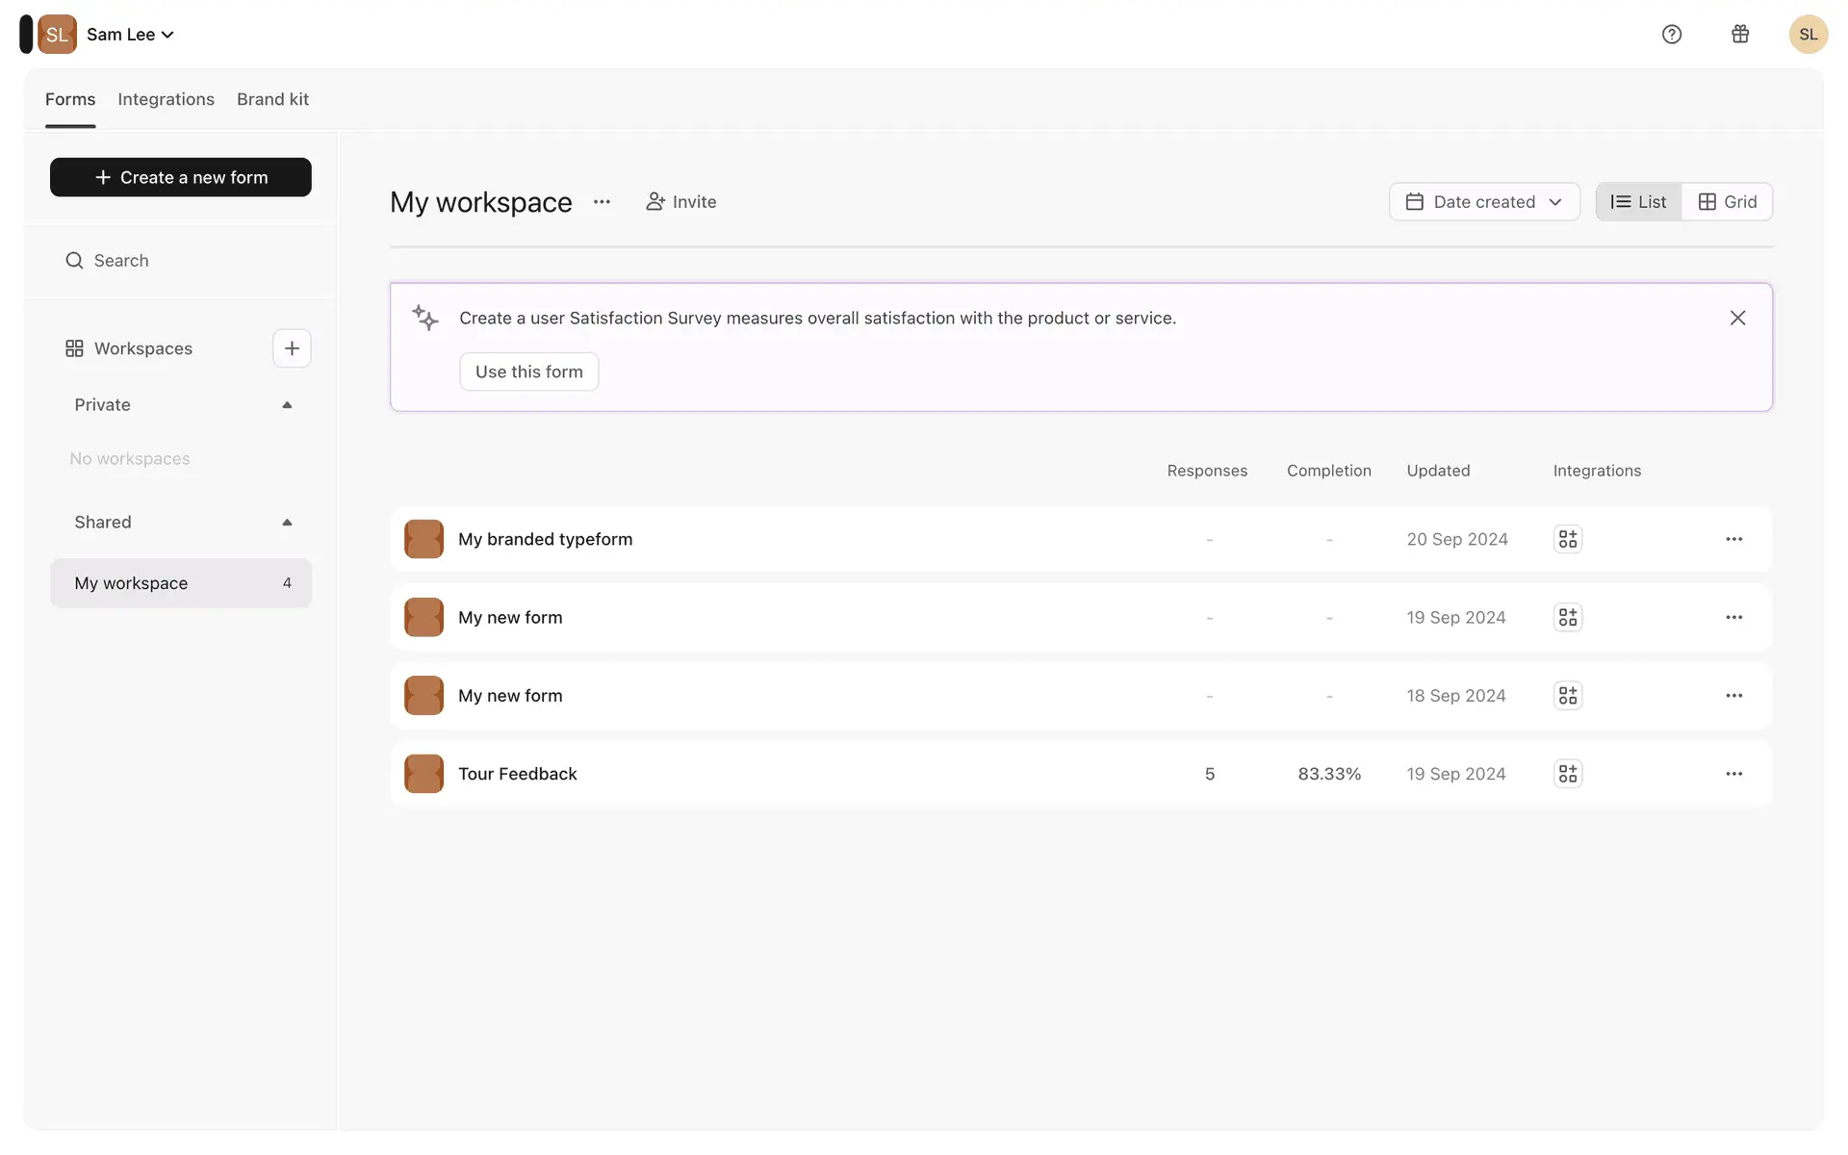Screen dimensions: 1848x1155
Task: Open the Sam Lee account dropdown
Action: coord(130,35)
